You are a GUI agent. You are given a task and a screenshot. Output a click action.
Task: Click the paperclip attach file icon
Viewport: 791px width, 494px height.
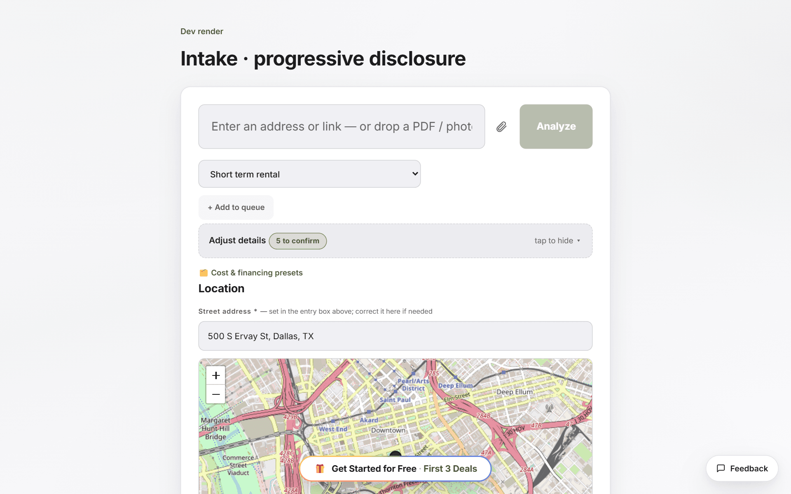(501, 127)
